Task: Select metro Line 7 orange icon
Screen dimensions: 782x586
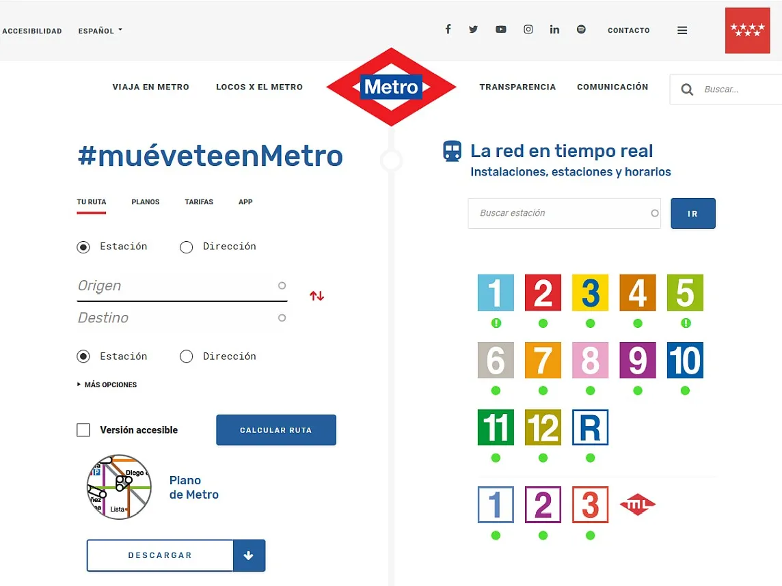Action: pos(543,360)
